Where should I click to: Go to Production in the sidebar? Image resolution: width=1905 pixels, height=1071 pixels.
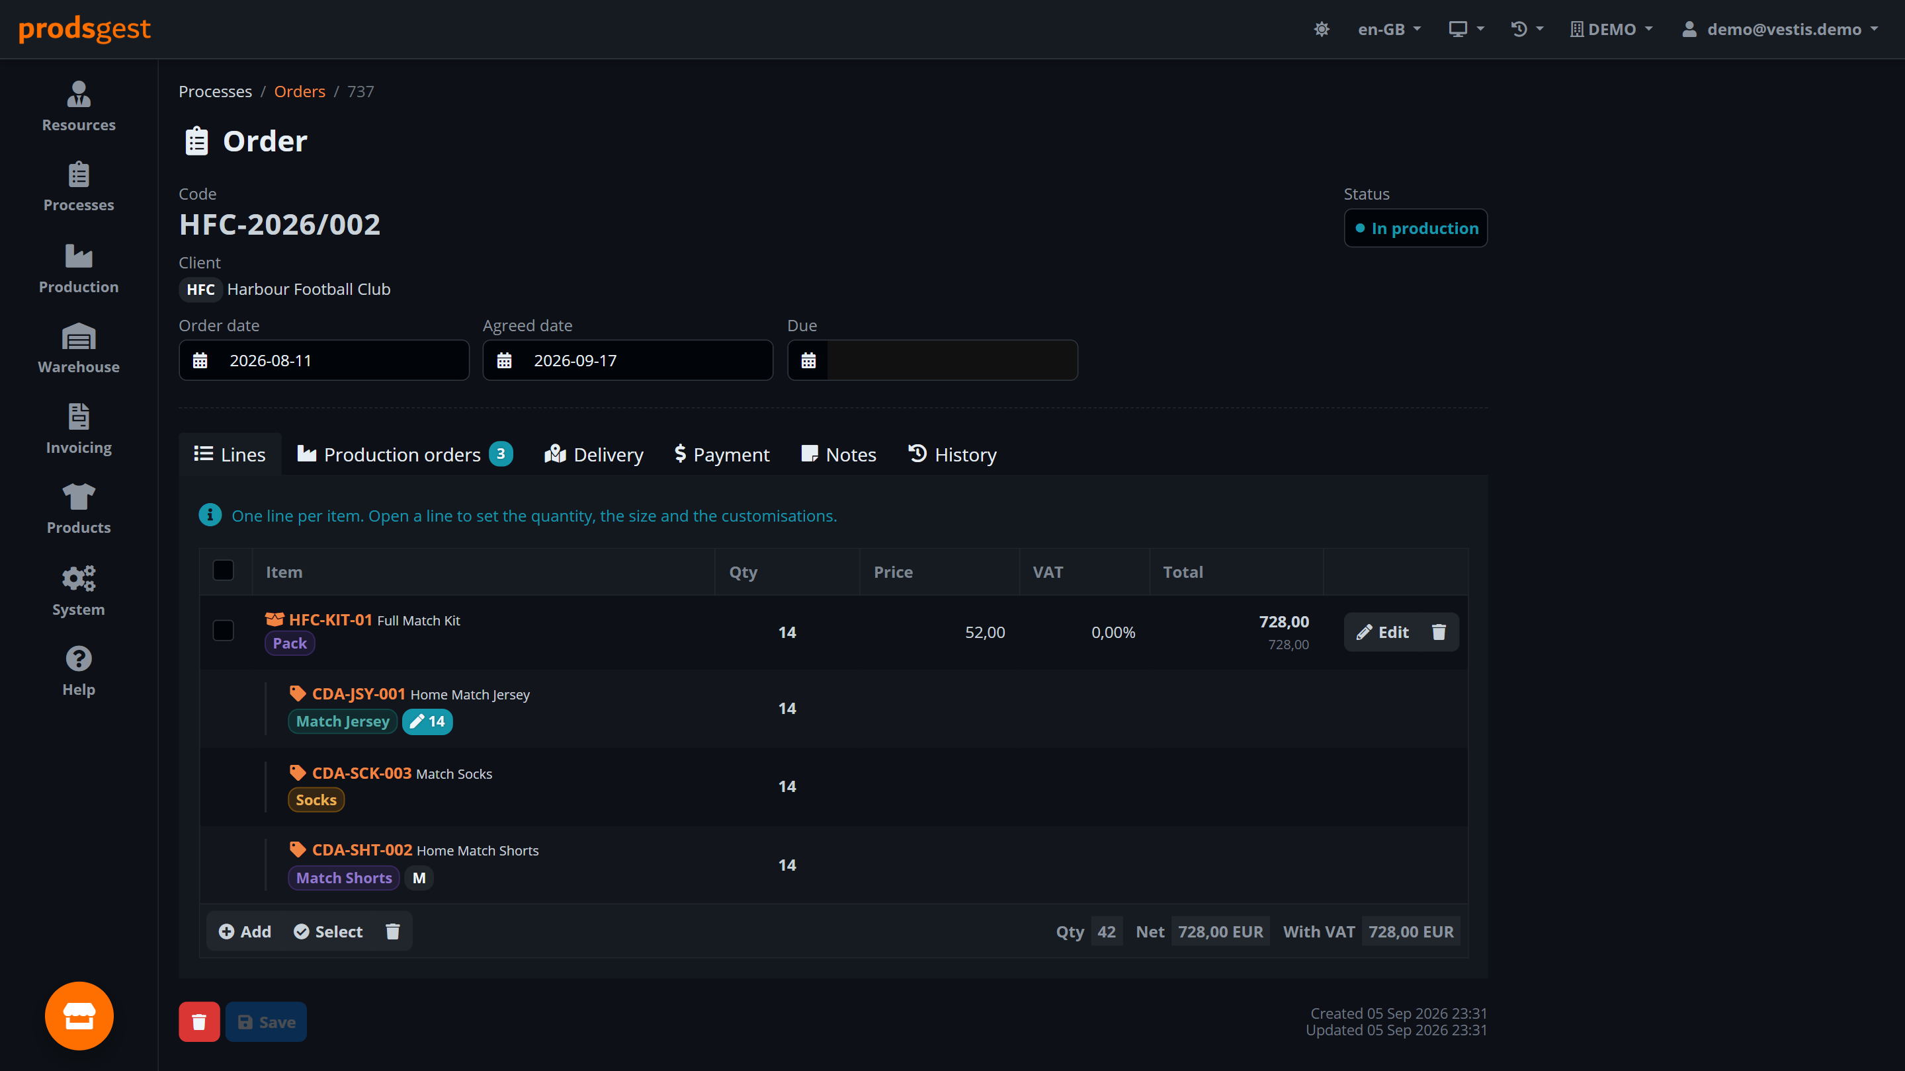point(79,268)
